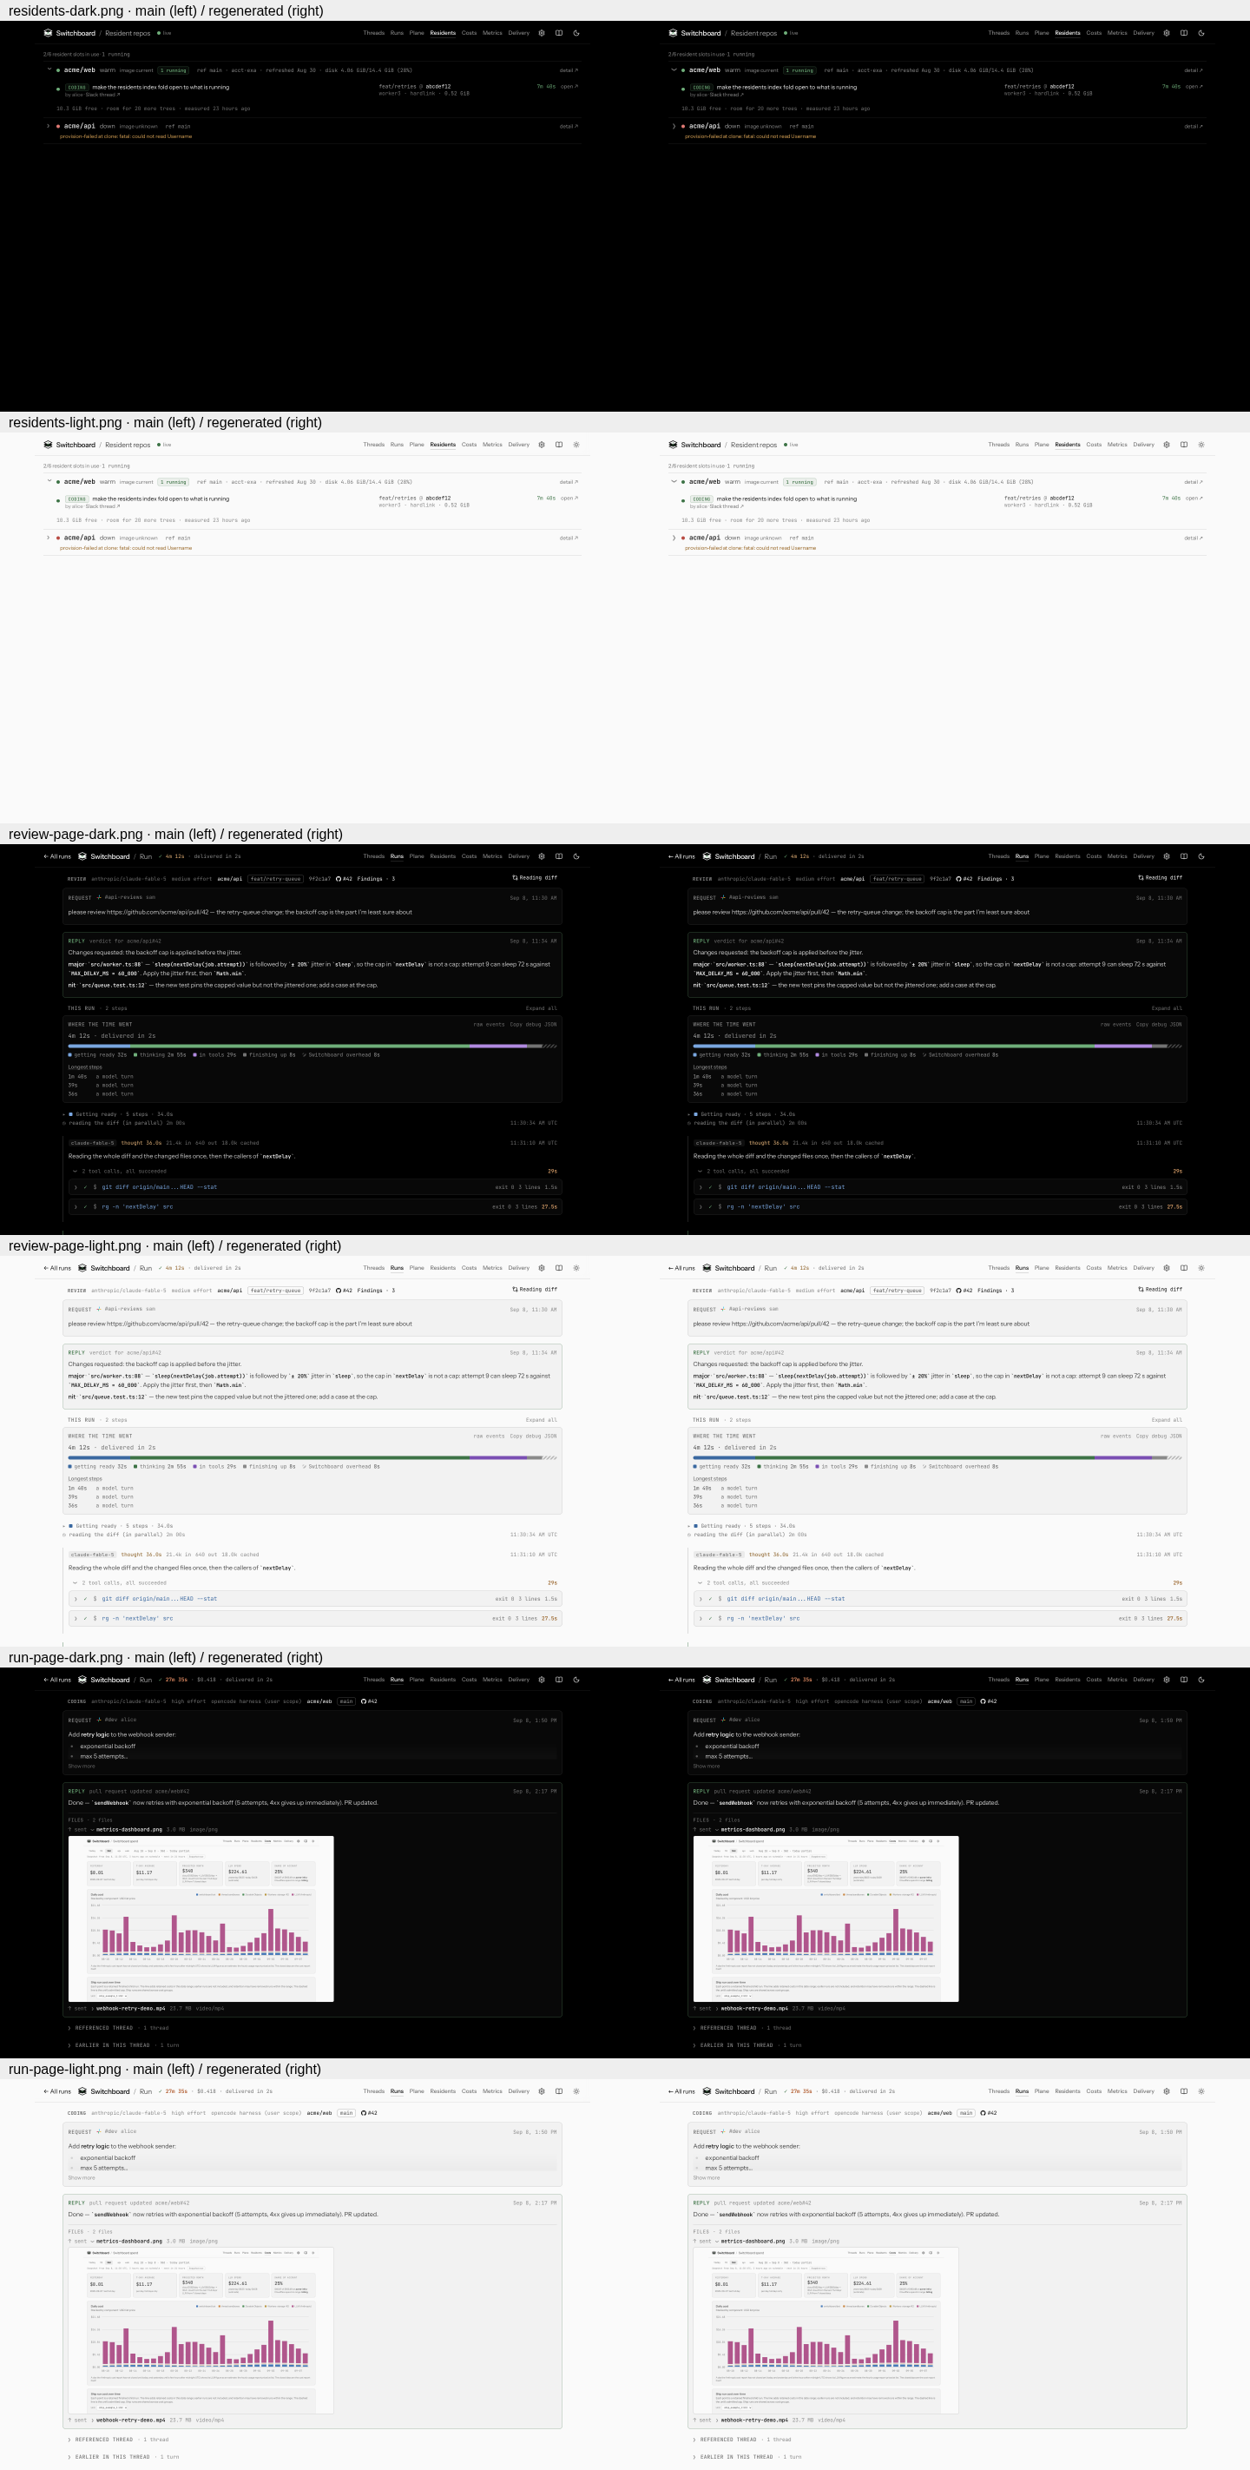Click 'Expand all' in review-page-light main panel
The image size is (1250, 2470).
541,1420
